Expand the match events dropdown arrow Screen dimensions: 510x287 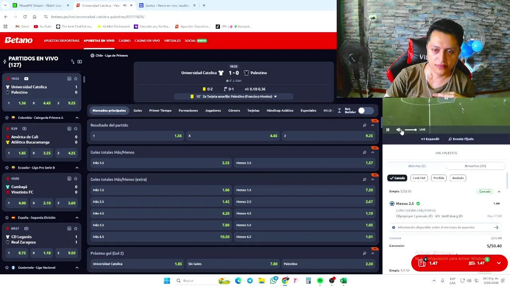pyautogui.click(x=275, y=96)
